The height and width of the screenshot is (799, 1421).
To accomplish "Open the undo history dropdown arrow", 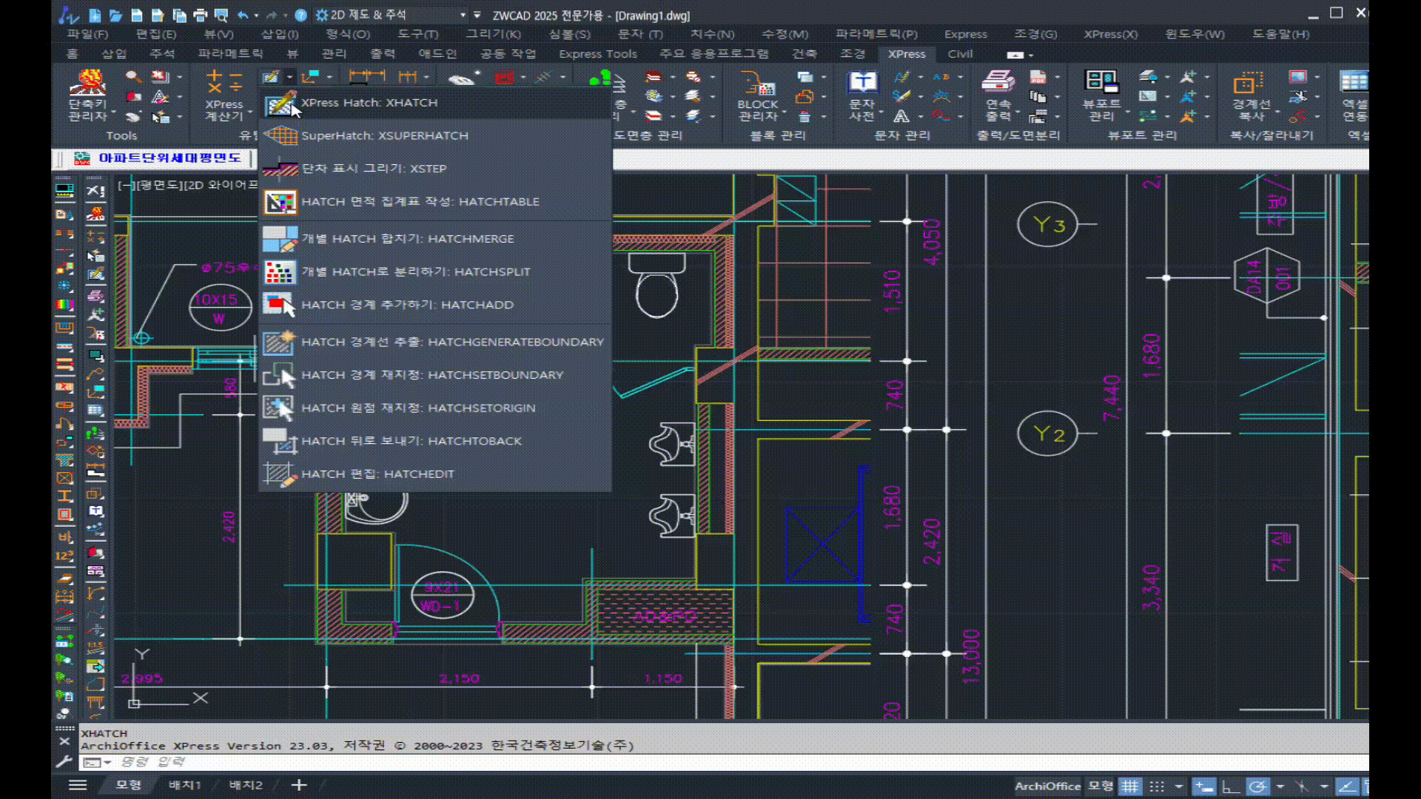I will 256,15.
